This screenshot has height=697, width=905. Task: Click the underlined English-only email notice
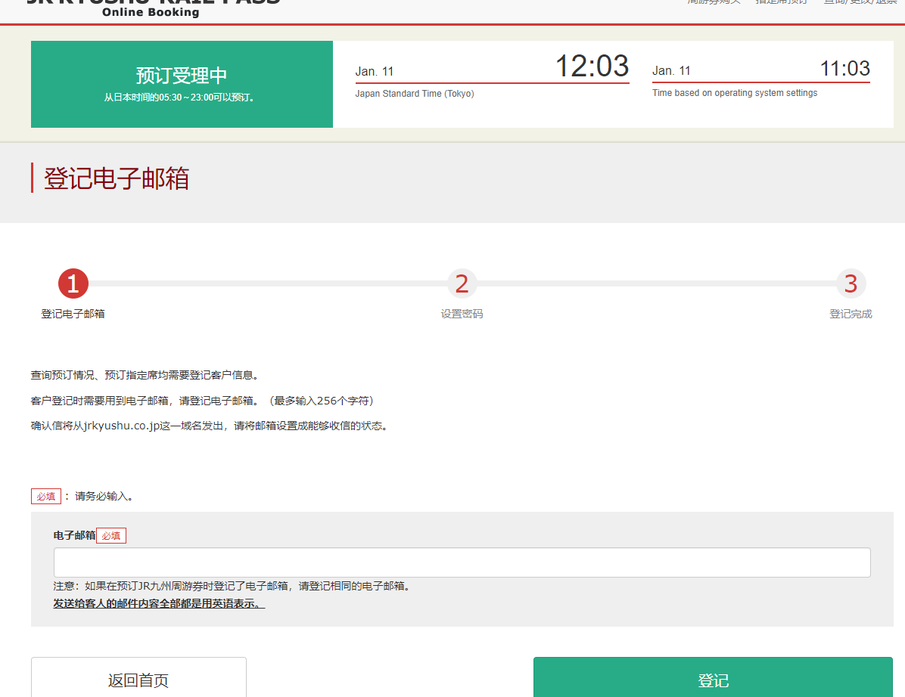pyautogui.click(x=159, y=604)
